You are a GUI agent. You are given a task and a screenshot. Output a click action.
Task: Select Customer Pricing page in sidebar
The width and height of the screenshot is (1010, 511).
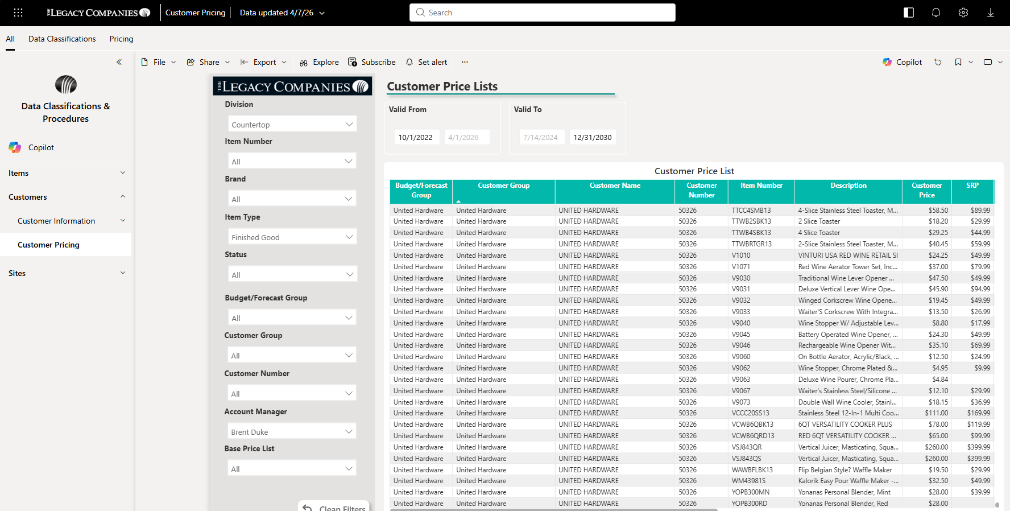(x=66, y=245)
